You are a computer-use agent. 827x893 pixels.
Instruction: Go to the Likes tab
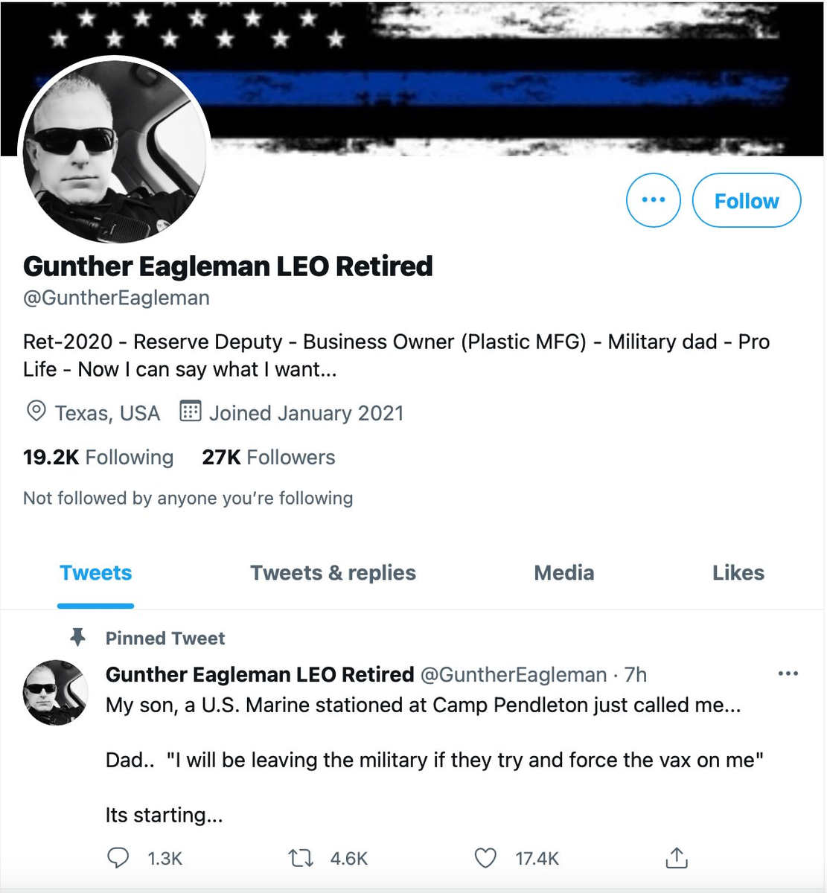tap(738, 573)
